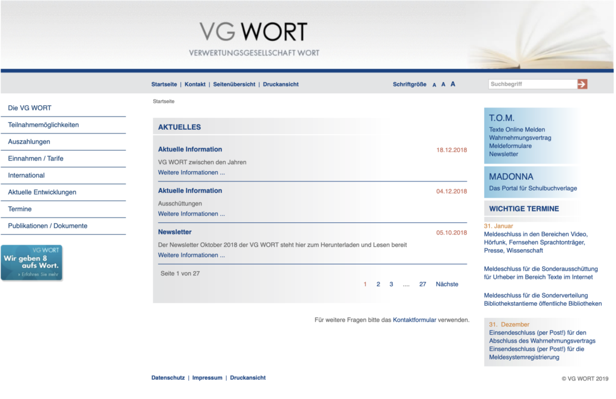Click the AKTUELLES heading
Viewport: 616px width, 399px height.
(x=179, y=127)
